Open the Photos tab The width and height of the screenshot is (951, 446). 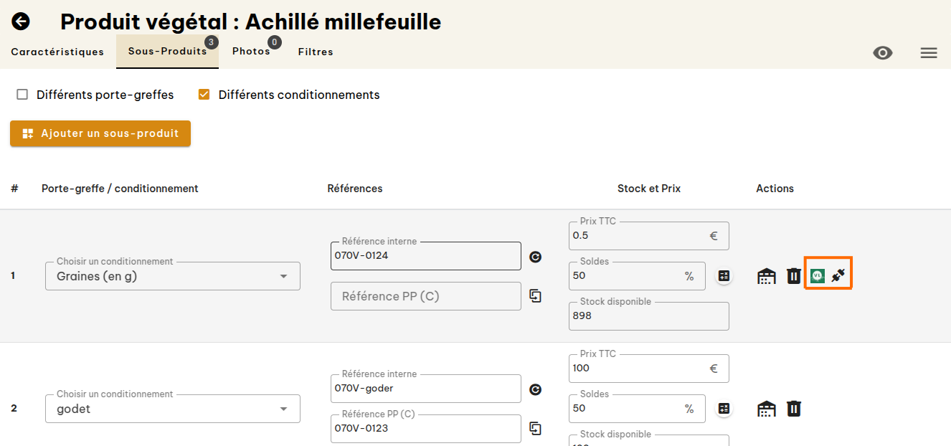(x=251, y=52)
